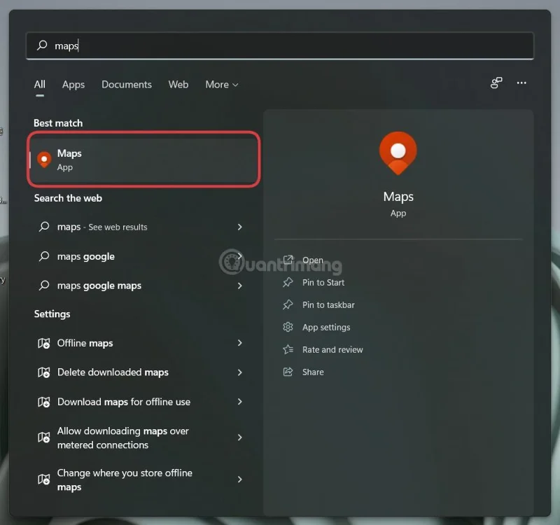
Task: Click the search magnifier icon in search box
Action: click(x=42, y=45)
